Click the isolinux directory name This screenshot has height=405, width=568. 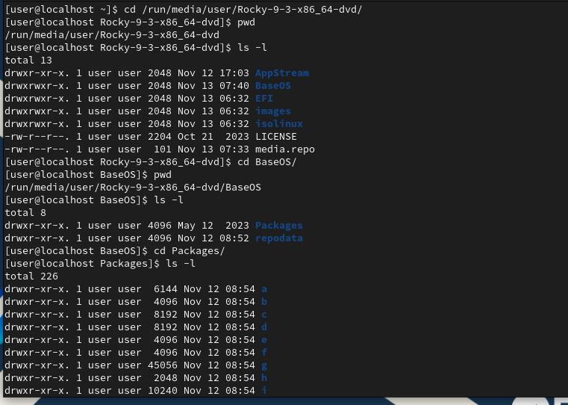279,124
